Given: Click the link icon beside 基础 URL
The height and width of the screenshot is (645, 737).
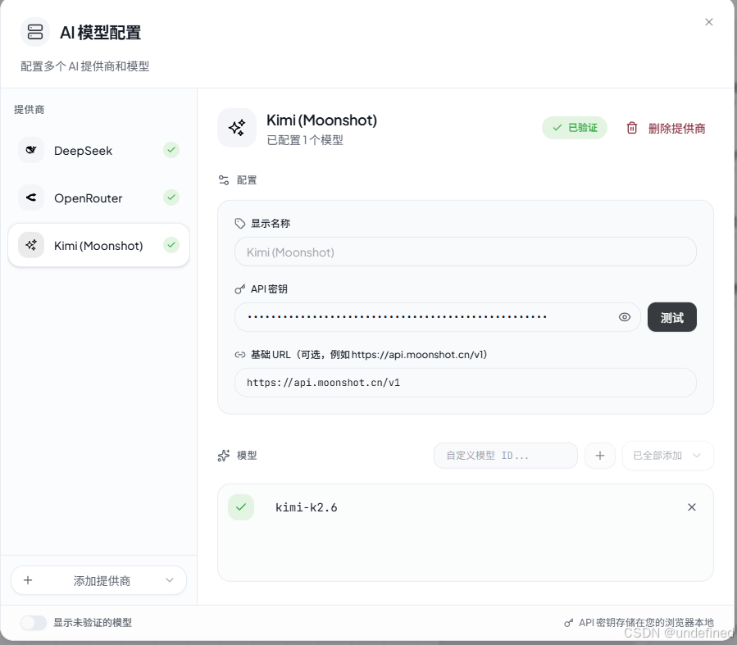Looking at the screenshot, I should pyautogui.click(x=239, y=355).
